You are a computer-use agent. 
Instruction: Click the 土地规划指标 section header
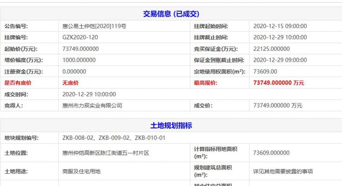(x=171, y=125)
